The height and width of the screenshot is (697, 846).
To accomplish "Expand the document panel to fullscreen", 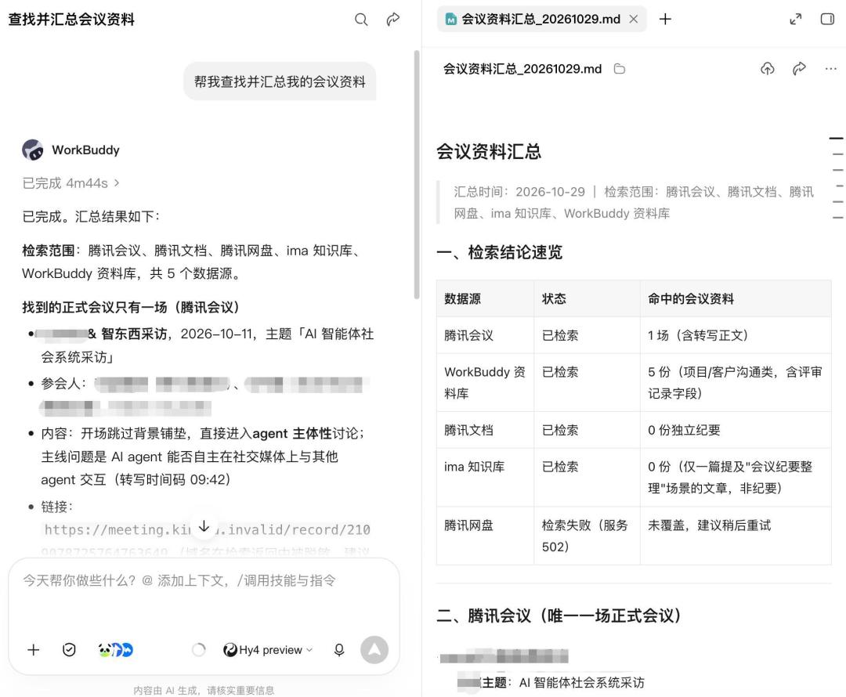I will [795, 20].
